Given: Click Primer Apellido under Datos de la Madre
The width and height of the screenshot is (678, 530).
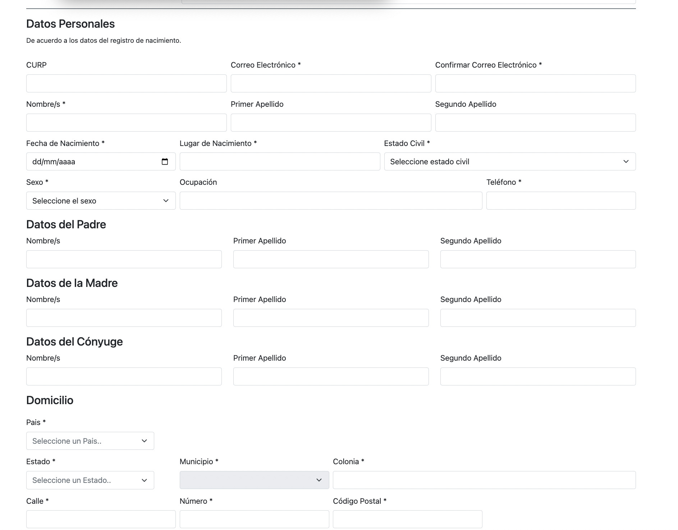Looking at the screenshot, I should click(x=331, y=318).
